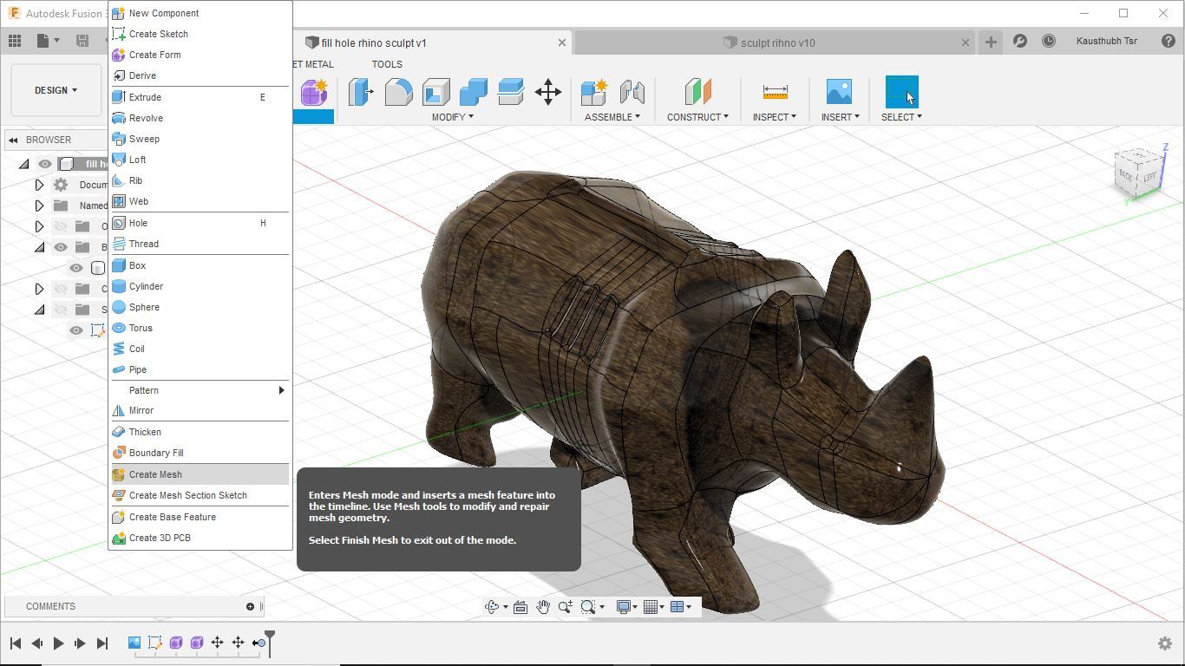The width and height of the screenshot is (1185, 666).
Task: Open Display Settings dropdown
Action: pyautogui.click(x=626, y=607)
